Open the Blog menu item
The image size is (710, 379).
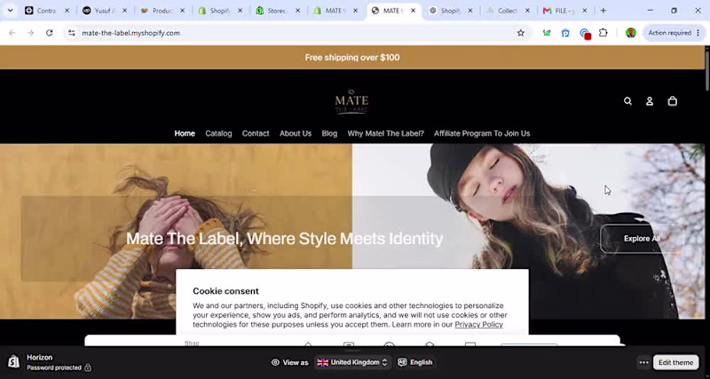329,133
